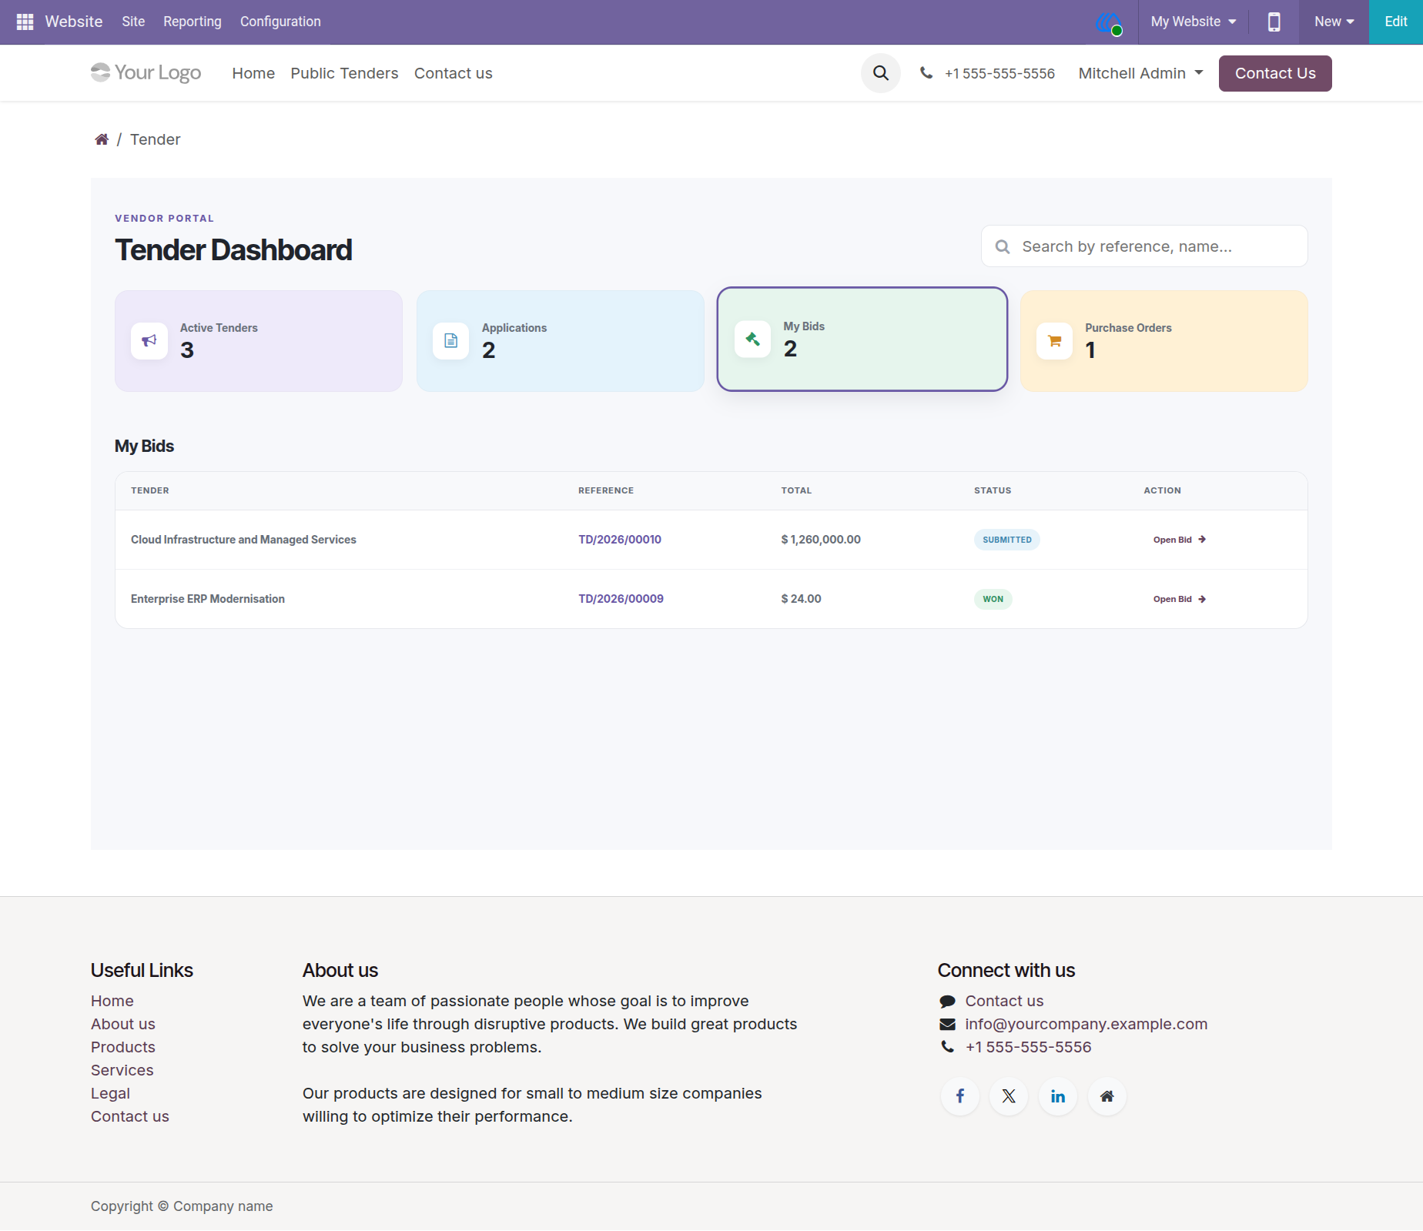The width and height of the screenshot is (1423, 1231).
Task: Go to Public Tenders page
Action: pos(344,73)
